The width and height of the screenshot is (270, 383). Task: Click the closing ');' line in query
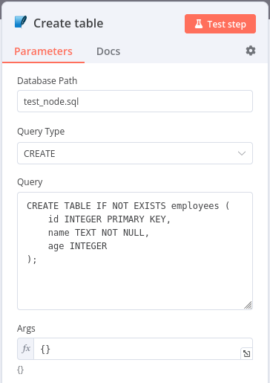point(32,260)
